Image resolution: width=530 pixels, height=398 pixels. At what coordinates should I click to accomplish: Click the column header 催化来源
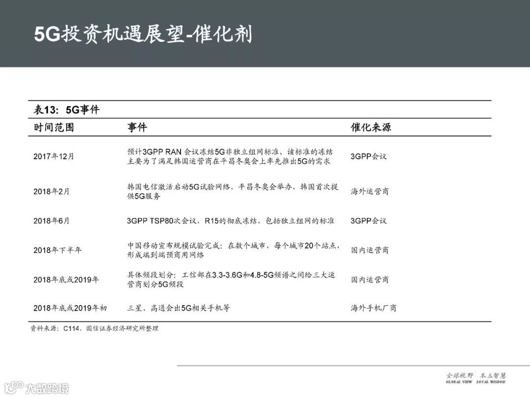[x=371, y=127]
